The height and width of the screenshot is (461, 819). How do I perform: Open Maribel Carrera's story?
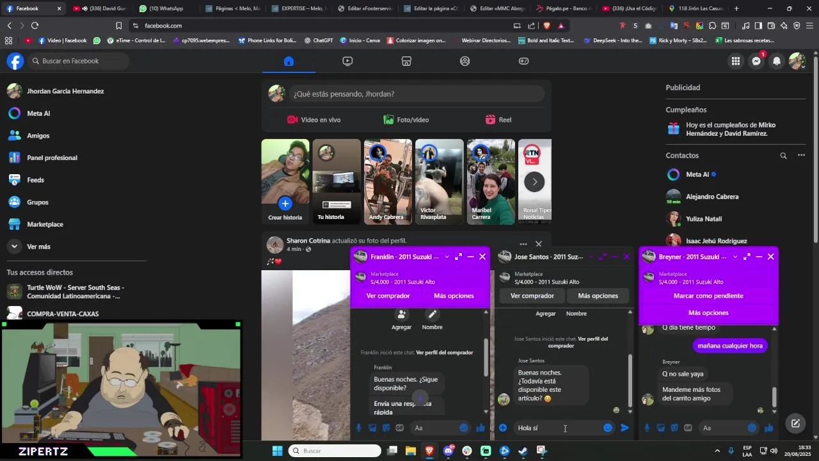[491, 182]
